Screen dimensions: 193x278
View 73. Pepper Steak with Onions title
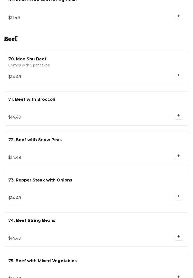click(40, 180)
